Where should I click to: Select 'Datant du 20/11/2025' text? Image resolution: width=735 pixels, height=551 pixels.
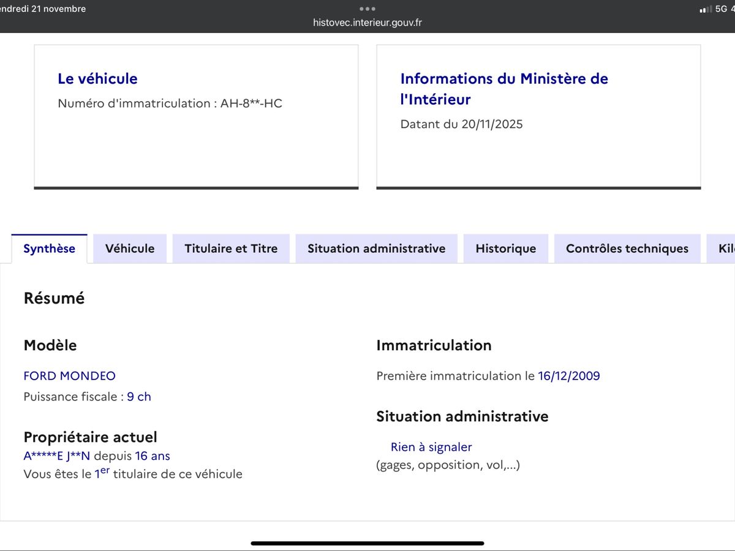461,124
